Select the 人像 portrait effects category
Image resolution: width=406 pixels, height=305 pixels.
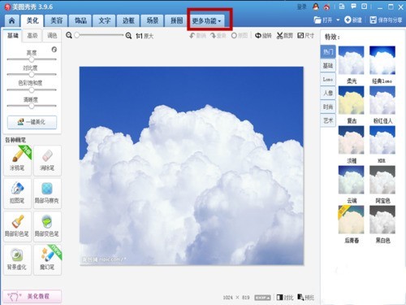click(328, 93)
